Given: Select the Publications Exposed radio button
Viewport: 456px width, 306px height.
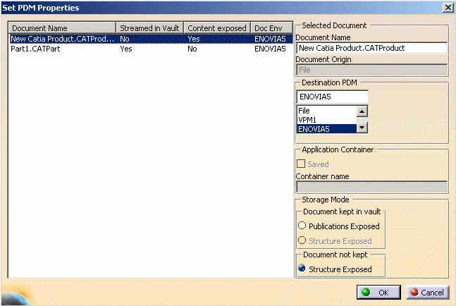Looking at the screenshot, I should click(302, 226).
